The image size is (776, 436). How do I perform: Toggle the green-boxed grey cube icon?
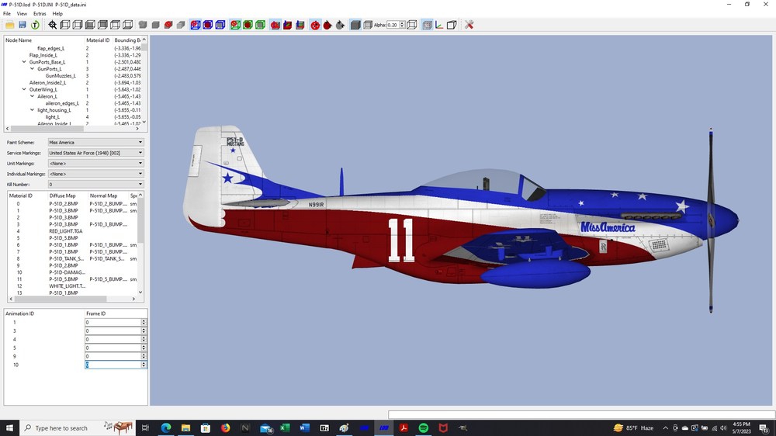coord(260,25)
